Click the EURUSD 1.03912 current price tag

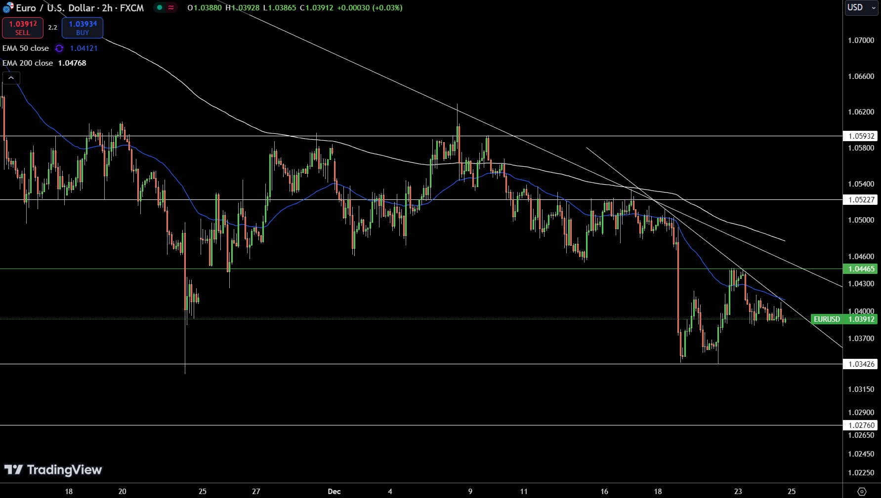(844, 319)
